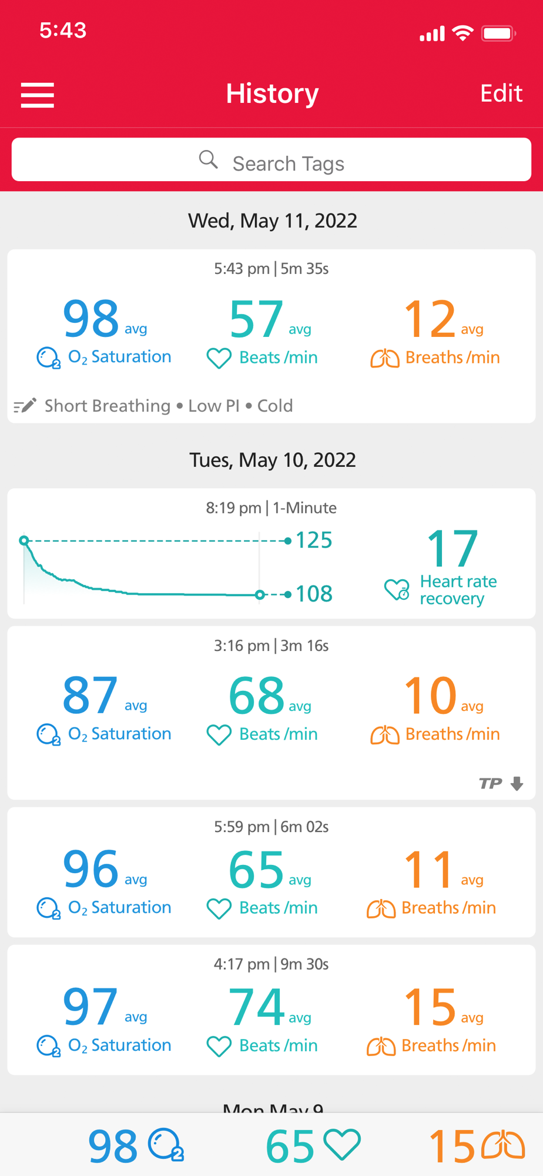
Task: Open the hamburger menu
Action: point(38,95)
